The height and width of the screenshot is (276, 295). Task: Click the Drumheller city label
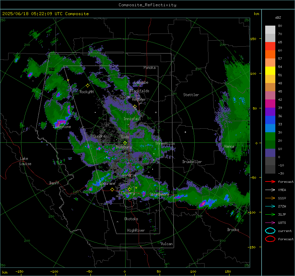pos(192,162)
